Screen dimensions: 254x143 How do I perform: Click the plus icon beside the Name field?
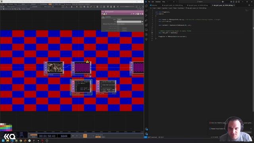click(x=142, y=21)
